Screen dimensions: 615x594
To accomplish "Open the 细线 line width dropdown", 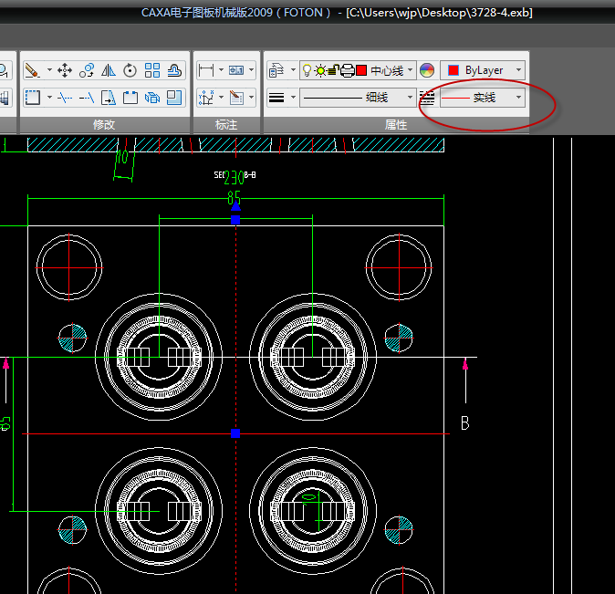I will pyautogui.click(x=410, y=97).
